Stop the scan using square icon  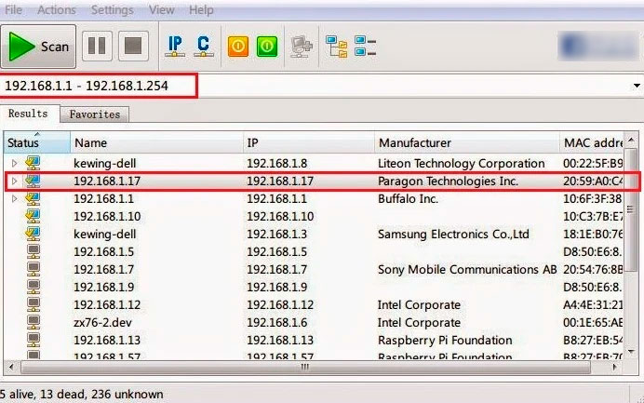click(x=133, y=47)
